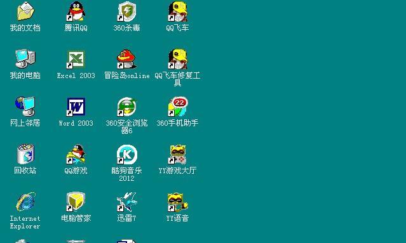Viewport: 406px width, 243px height.
Task: Open the 360杀毒 shield icon
Action: (126, 11)
